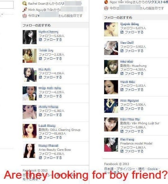Follow the Văn Phòng Luật Sư profile
Image resolution: width=168 pixels, height=184 pixels.
tap(132, 131)
